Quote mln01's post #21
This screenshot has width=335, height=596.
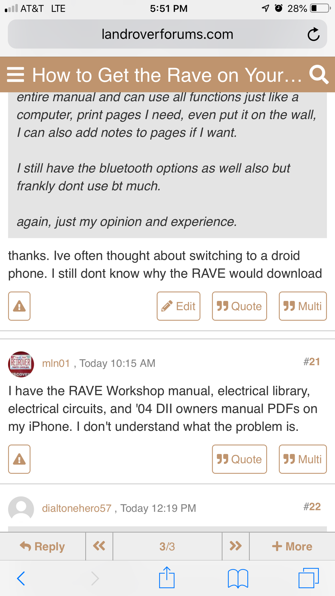pos(239,459)
